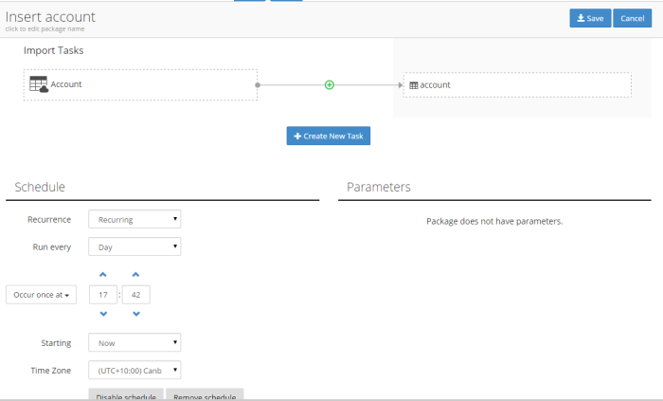
Task: Expand the Run every Day dropdown
Action: [134, 246]
